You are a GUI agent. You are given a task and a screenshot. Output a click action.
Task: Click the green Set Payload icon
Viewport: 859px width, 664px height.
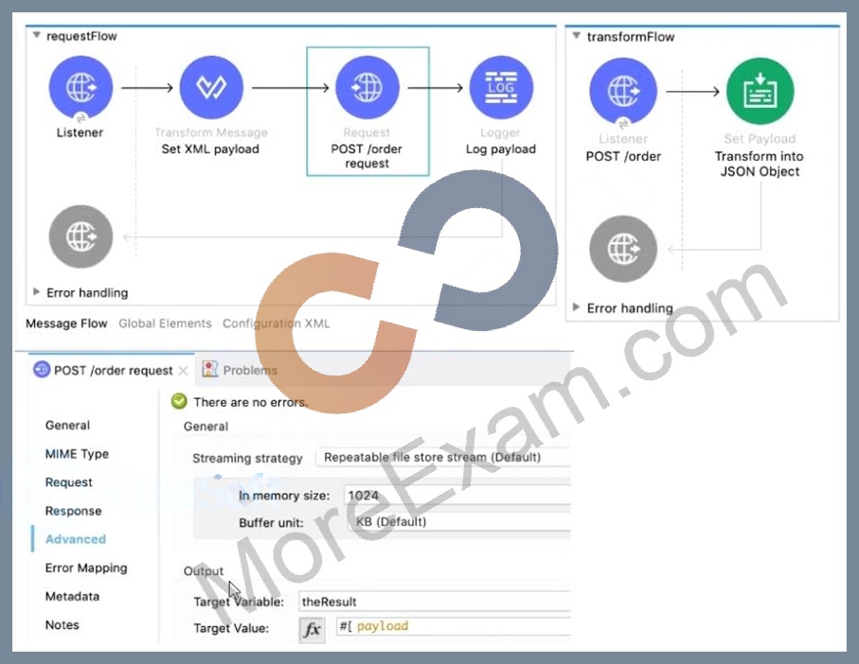(x=760, y=92)
